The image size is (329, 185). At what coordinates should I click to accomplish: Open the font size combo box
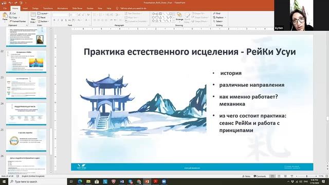tap(73, 15)
